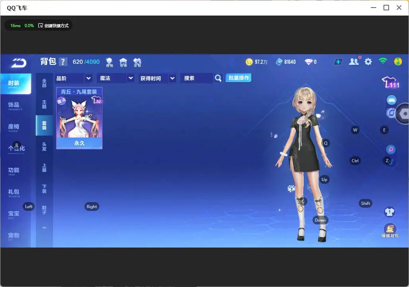Select the 青丘·九尾套装 outfit thumbnail

pos(79,118)
